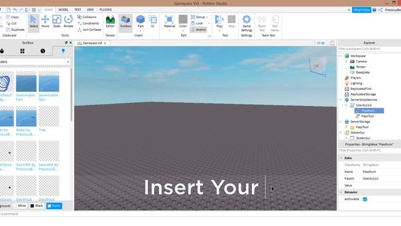This screenshot has height=226, width=401.
Task: Activate the Scale tool
Action: (56, 21)
